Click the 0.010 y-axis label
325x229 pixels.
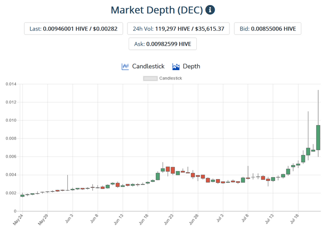click(11, 120)
